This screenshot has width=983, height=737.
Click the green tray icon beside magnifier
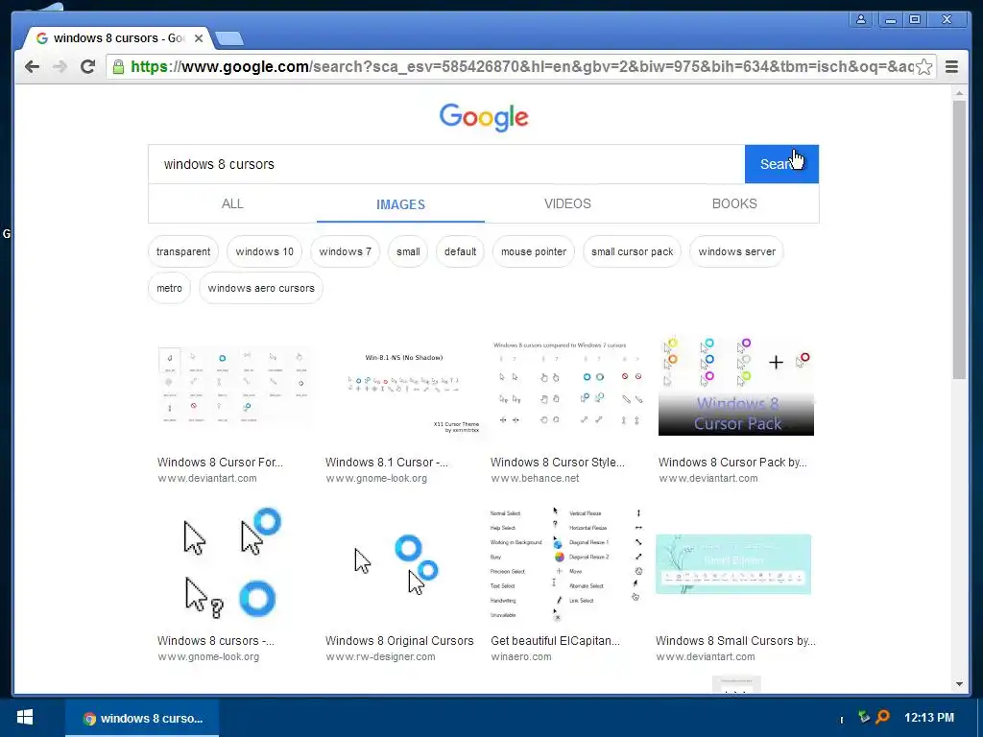tap(864, 717)
